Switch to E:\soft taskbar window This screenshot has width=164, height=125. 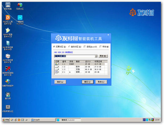click(43, 120)
